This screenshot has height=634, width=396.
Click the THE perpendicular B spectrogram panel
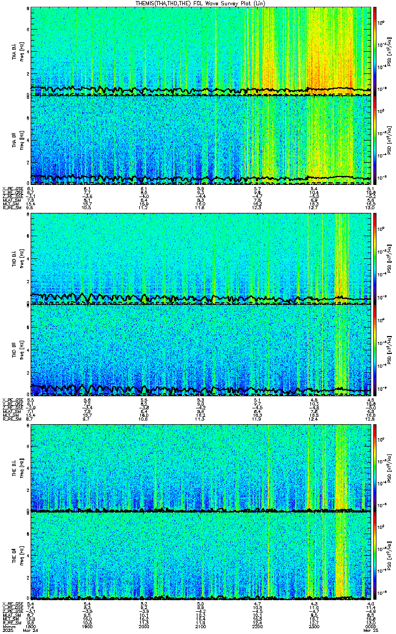pyautogui.click(x=201, y=468)
